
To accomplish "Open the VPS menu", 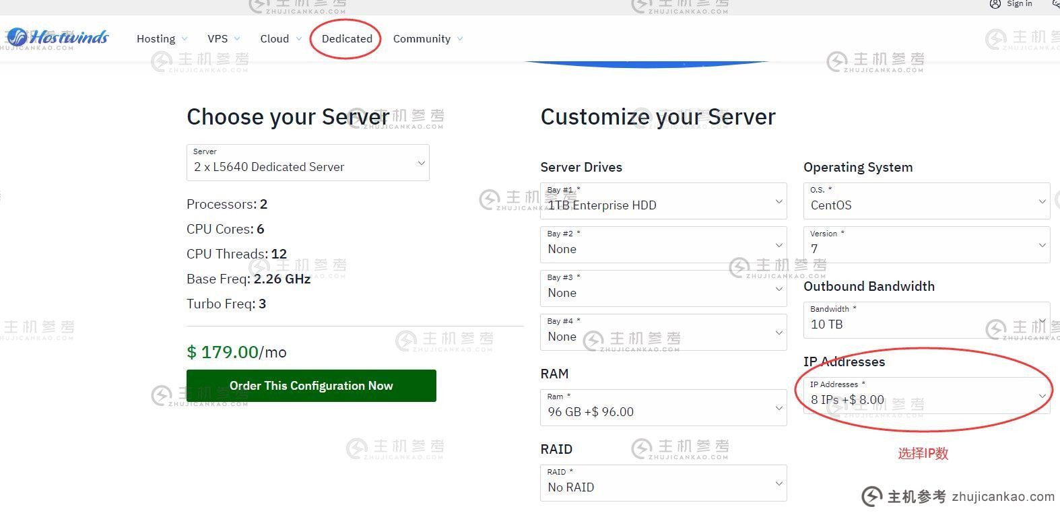I will (218, 38).
